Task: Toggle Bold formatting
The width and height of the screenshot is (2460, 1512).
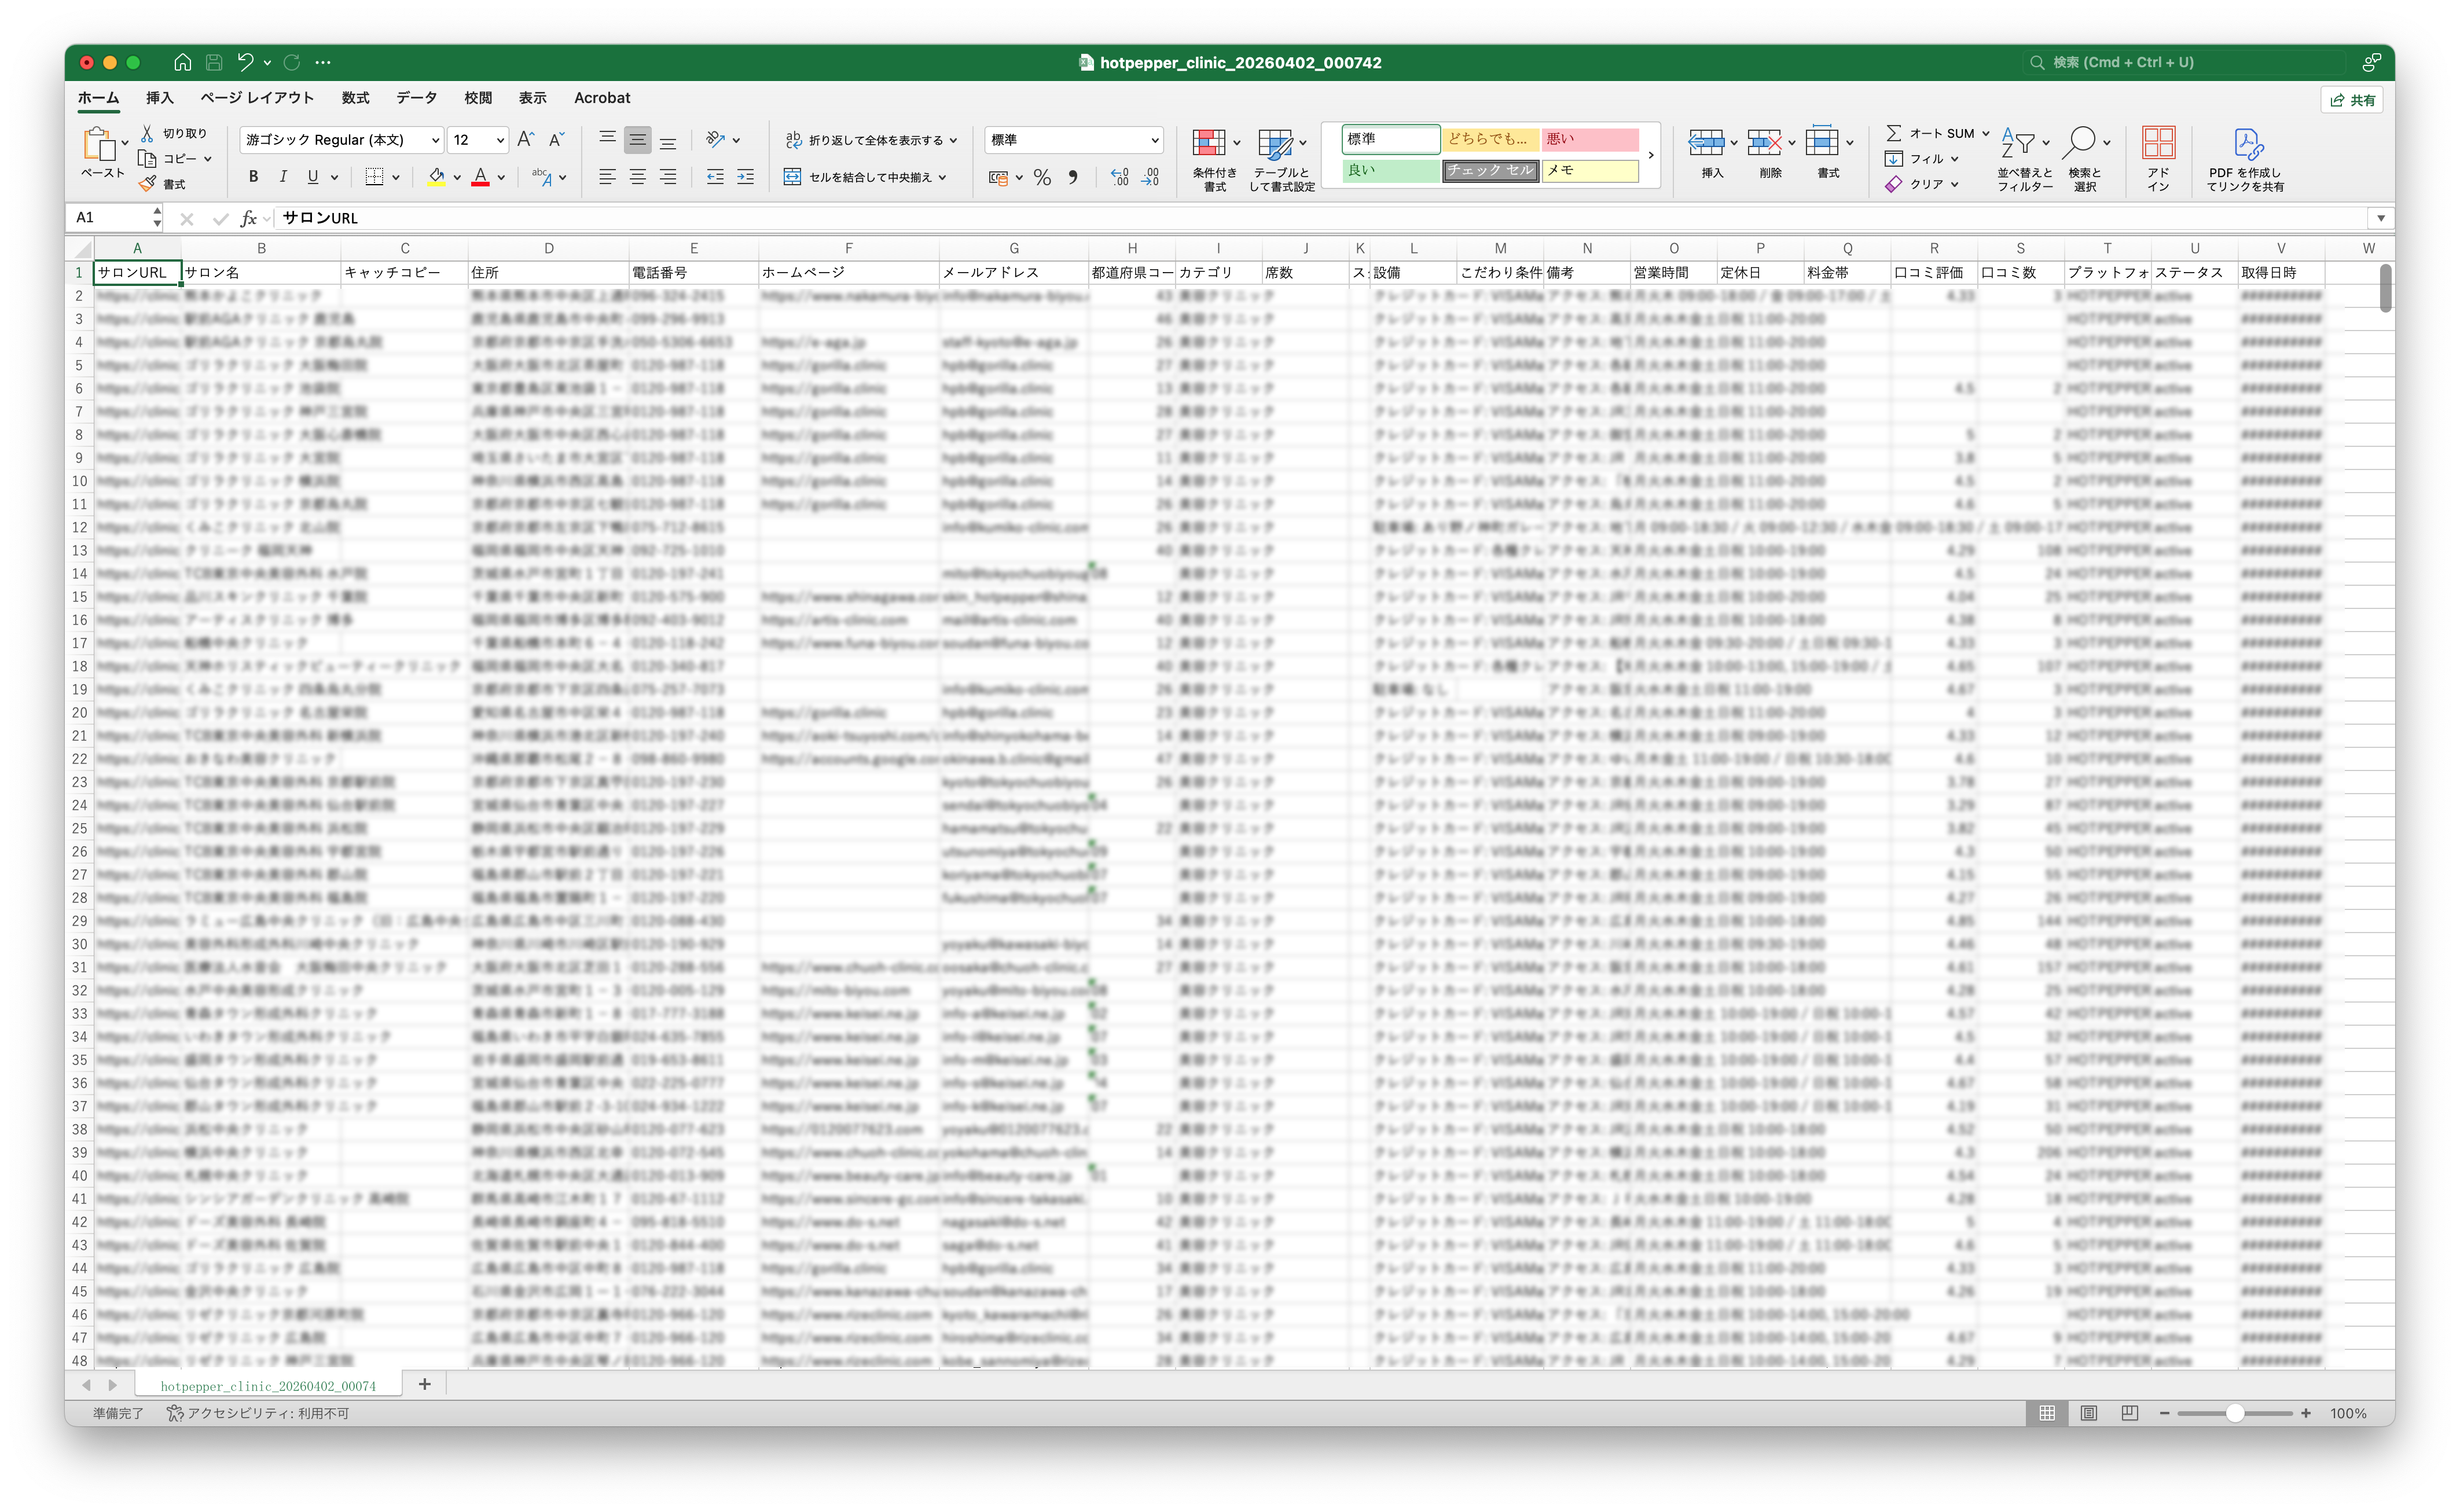Action: pyautogui.click(x=253, y=177)
